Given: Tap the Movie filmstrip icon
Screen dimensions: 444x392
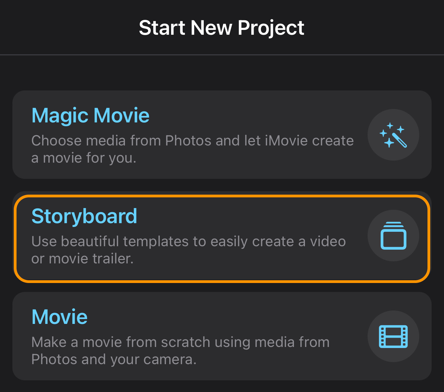Looking at the screenshot, I should 393,336.
